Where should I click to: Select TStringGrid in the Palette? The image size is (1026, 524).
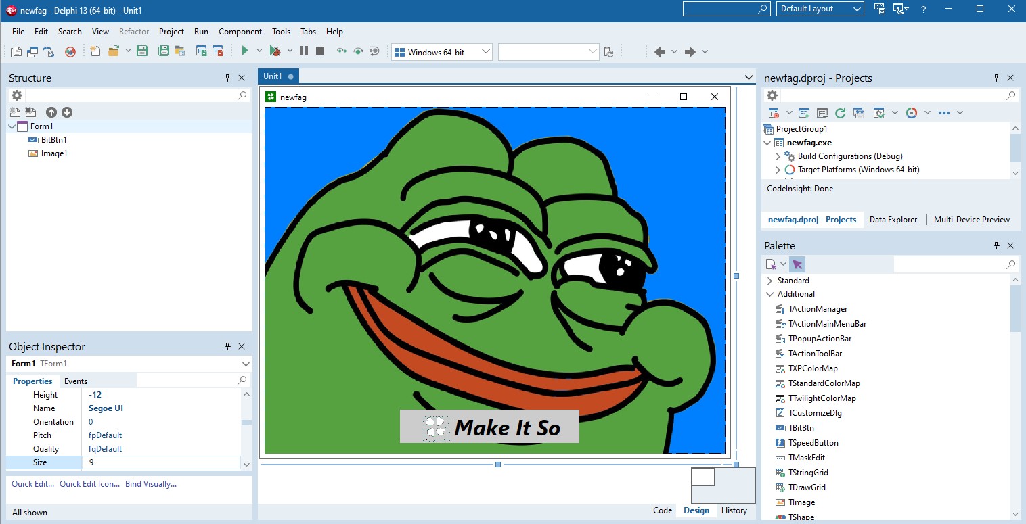pyautogui.click(x=808, y=473)
